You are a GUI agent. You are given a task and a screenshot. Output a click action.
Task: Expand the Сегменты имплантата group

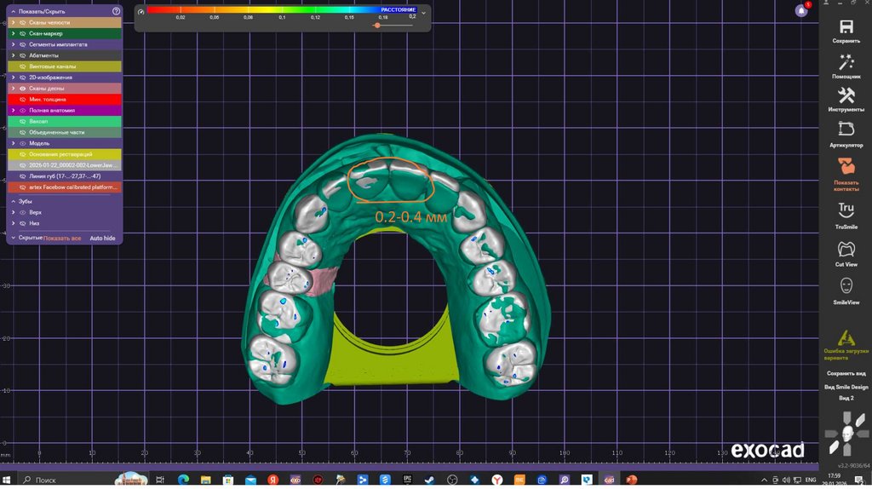pyautogui.click(x=14, y=44)
